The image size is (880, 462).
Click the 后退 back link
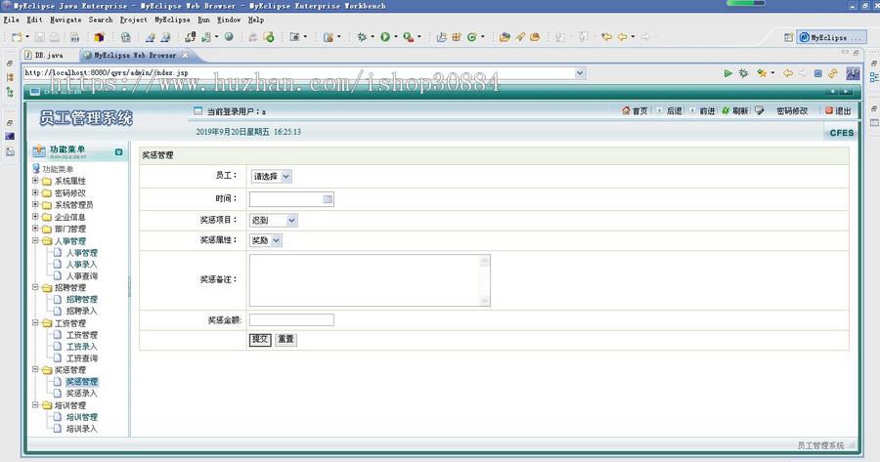(674, 111)
